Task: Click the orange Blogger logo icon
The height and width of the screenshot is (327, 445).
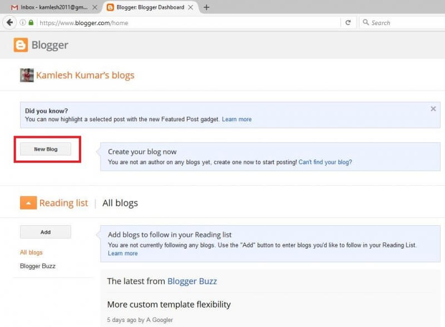Action: click(x=21, y=45)
